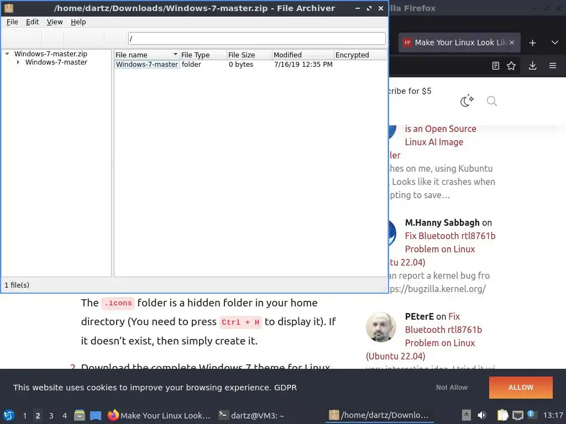Viewport: 566px width, 424px height.
Task: Click the '0 bytes' file size cell
Action: coord(241,64)
